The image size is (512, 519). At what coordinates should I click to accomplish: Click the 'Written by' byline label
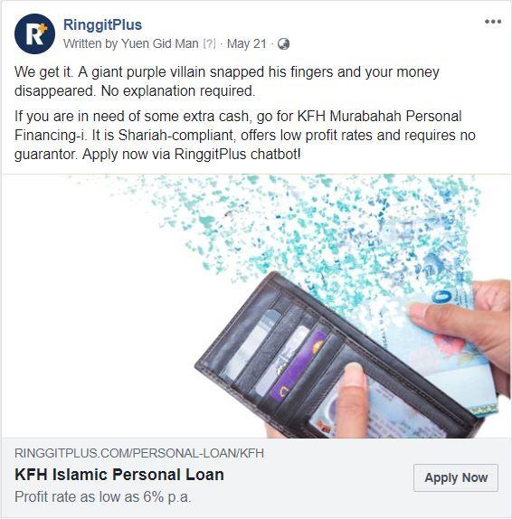click(x=90, y=43)
